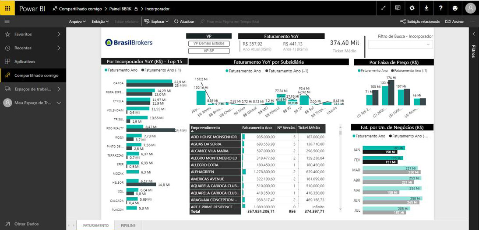Enter full screen mode with arrows icon

click(x=384, y=9)
